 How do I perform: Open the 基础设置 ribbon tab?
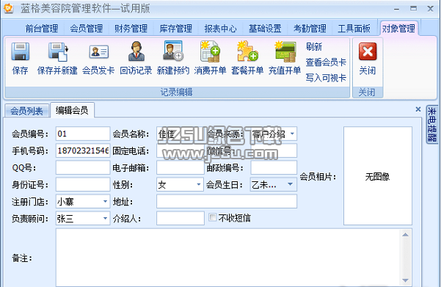pos(265,29)
